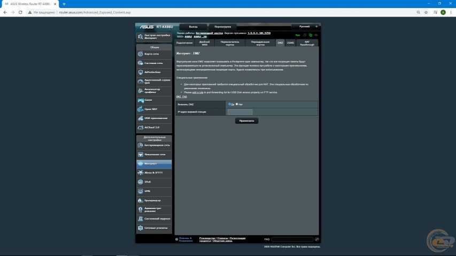Screen dimensions: 456x256
Task: Open Adaptive QoS service page
Action: tap(154, 81)
